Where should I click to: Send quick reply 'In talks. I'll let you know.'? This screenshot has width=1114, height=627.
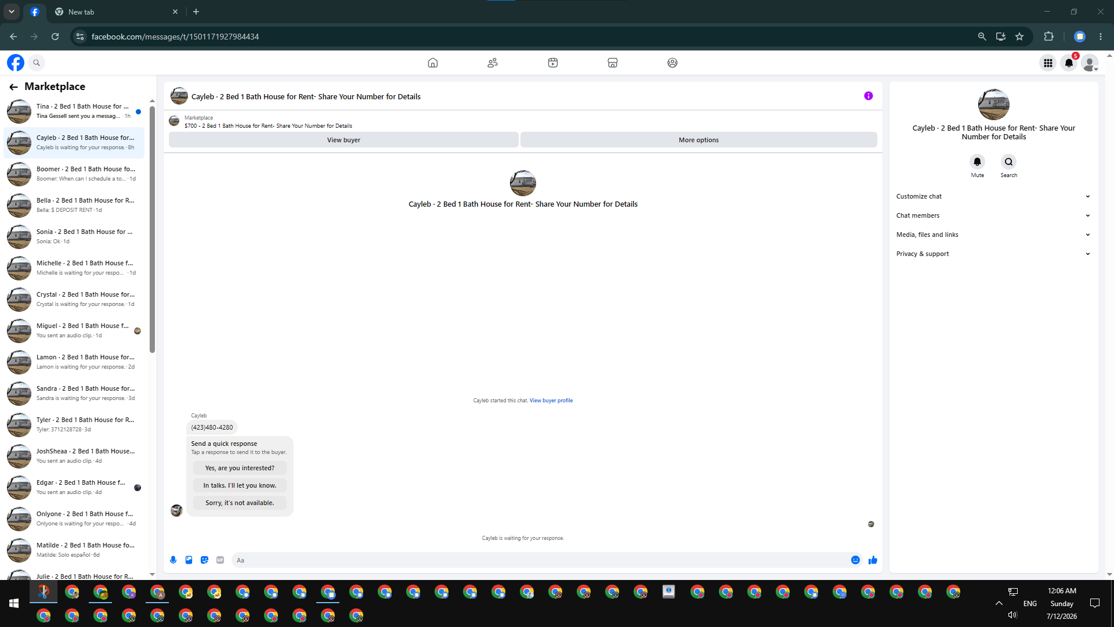(x=240, y=485)
